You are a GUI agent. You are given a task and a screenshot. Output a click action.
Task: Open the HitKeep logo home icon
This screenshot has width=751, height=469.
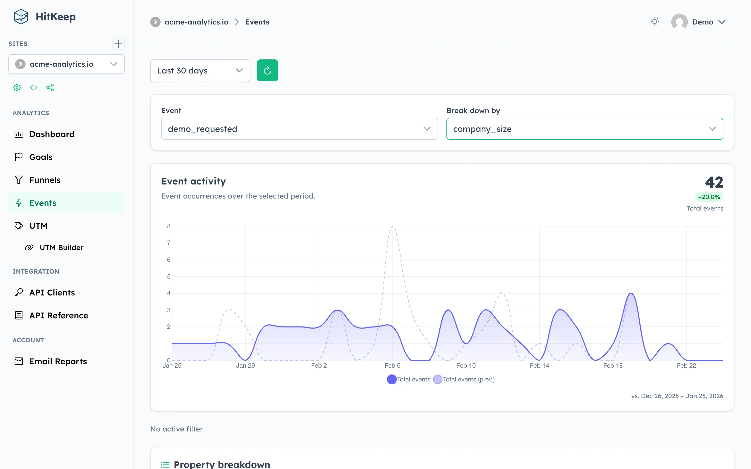tap(21, 17)
